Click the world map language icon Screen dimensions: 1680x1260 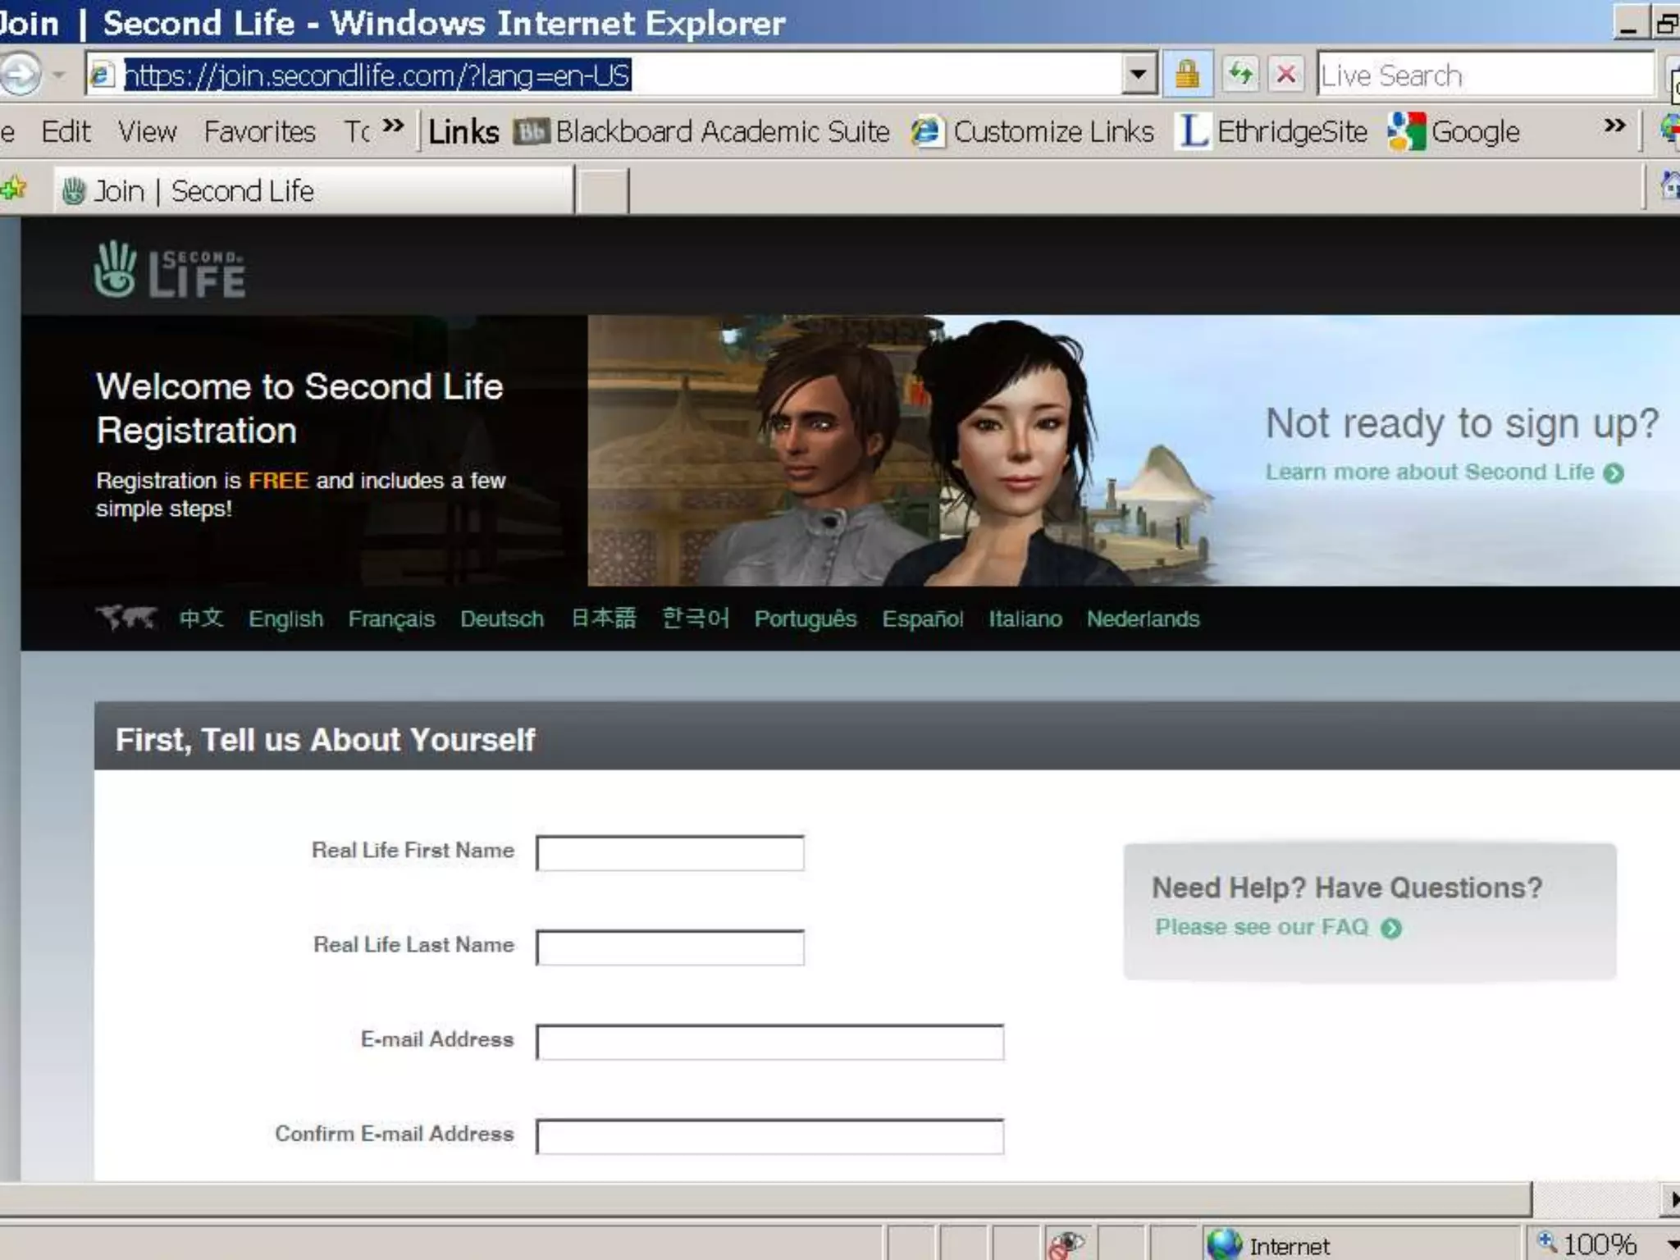[x=126, y=617]
